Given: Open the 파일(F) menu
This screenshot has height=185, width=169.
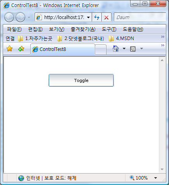Looking at the screenshot, I should tap(14, 29).
